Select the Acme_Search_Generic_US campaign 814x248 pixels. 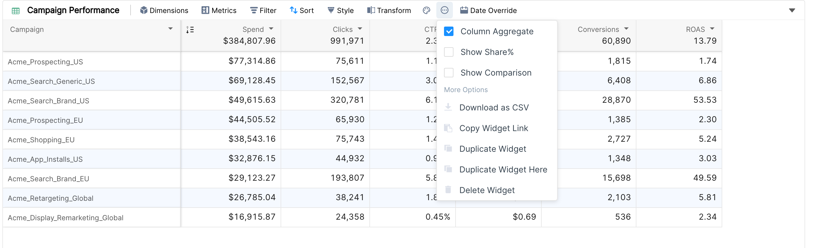51,81
